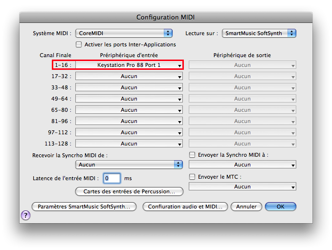This screenshot has width=332, height=250.
Task: Click Cartes des entrées de Percussion button
Action: [x=129, y=191]
